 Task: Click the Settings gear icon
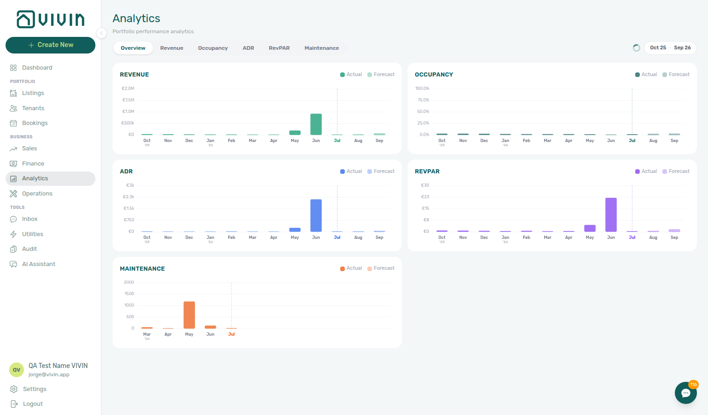point(14,389)
